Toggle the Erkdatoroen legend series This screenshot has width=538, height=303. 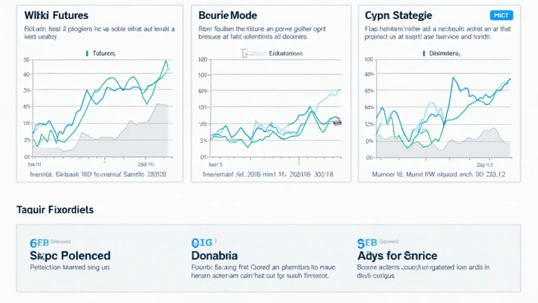pos(285,53)
